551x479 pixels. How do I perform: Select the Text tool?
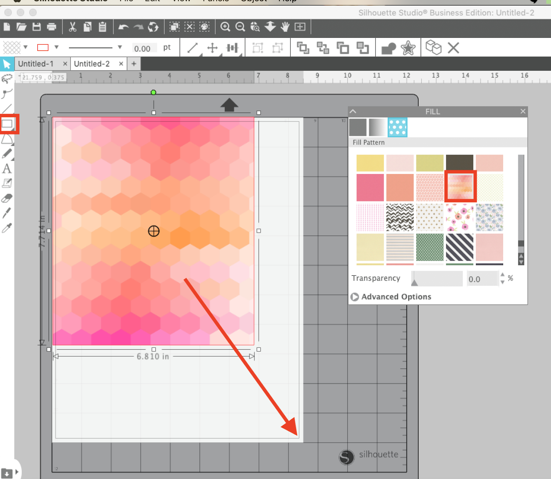(x=7, y=169)
